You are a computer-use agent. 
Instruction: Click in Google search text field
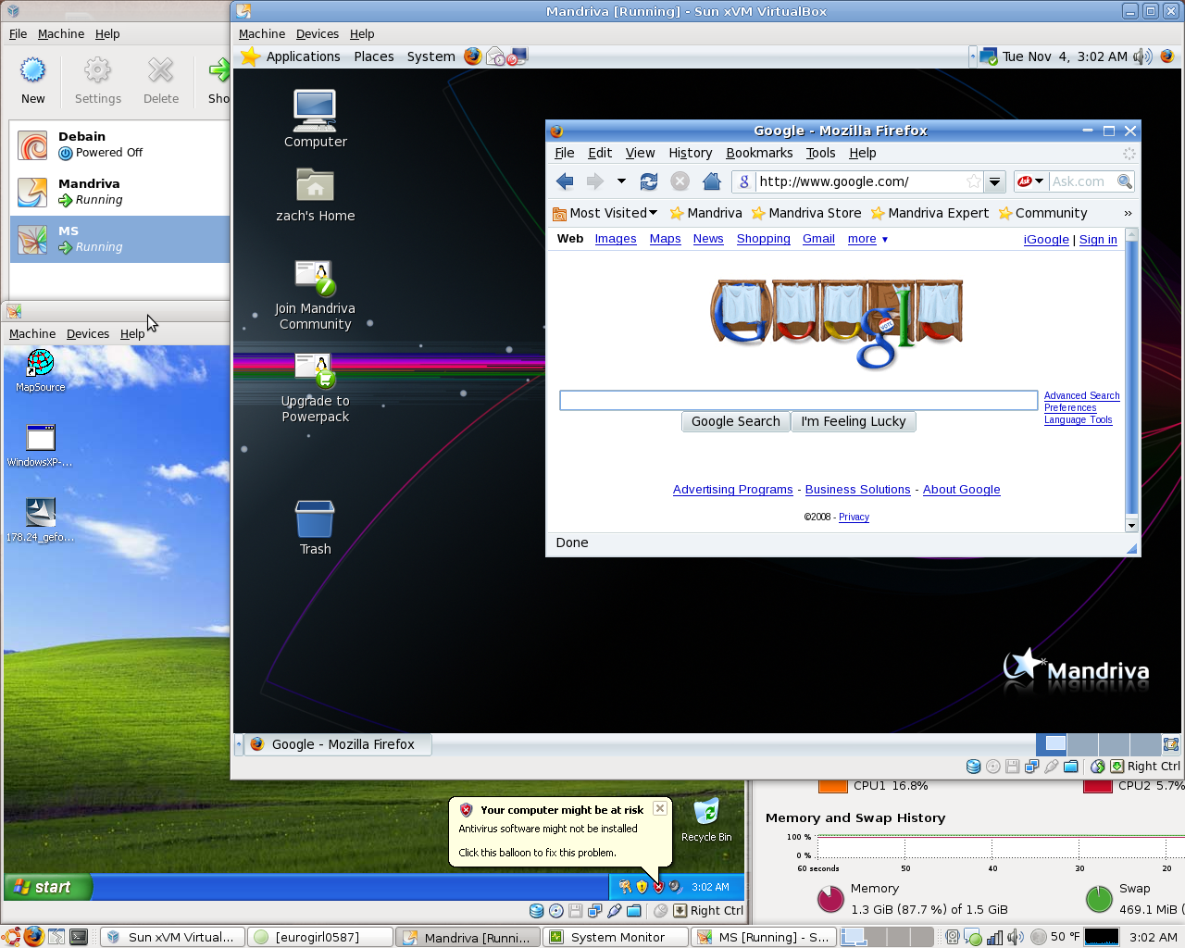(x=798, y=400)
